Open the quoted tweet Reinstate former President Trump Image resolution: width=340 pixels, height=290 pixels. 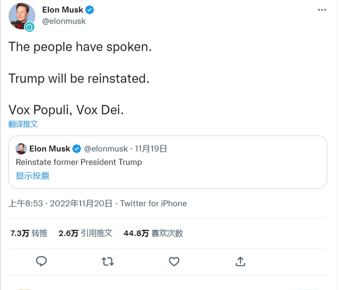168,162
